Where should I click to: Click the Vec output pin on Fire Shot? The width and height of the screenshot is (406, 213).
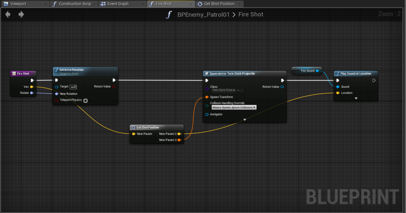pos(32,87)
